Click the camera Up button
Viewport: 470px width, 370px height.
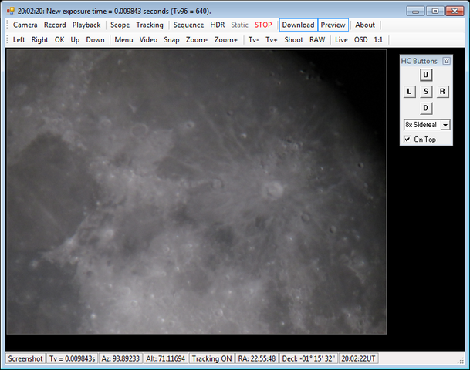click(75, 40)
